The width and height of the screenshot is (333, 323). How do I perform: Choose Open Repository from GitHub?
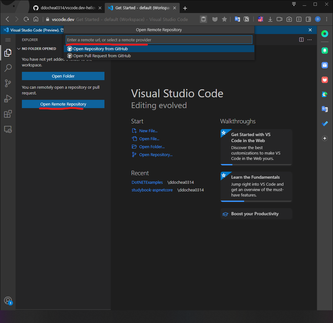(x=159, y=49)
